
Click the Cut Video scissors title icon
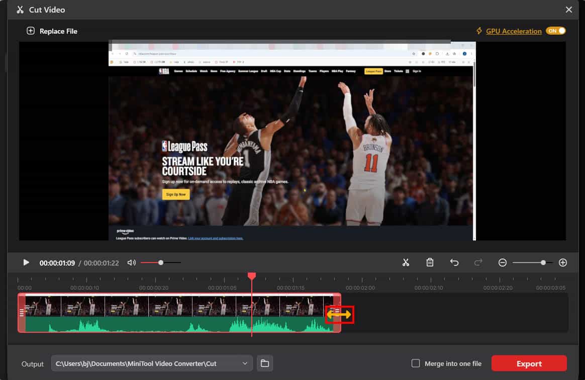[20, 10]
